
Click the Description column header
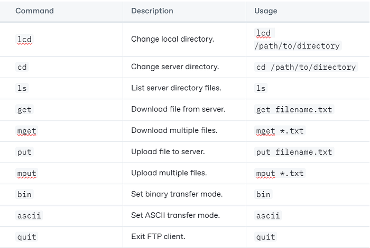point(152,11)
